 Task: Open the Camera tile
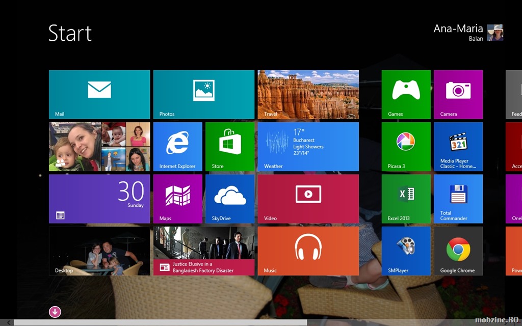[458, 94]
